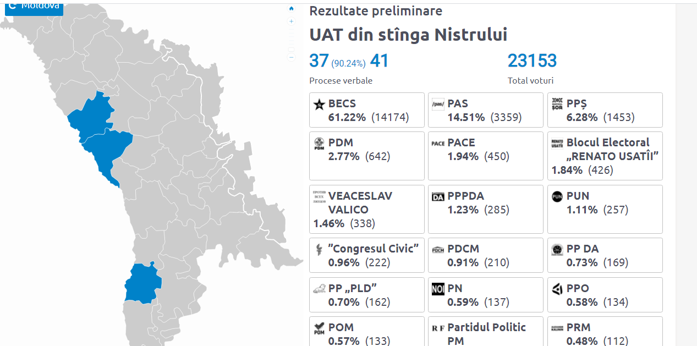Select the VEACESLAV VALICO result card
The image size is (697, 346).
tap(367, 209)
